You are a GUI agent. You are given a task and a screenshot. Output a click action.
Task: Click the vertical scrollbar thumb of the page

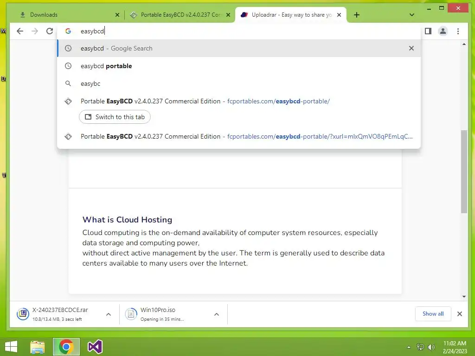pos(464,172)
